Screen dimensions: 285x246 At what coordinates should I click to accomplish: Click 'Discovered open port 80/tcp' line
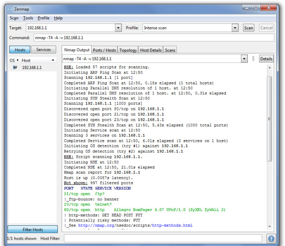point(114,109)
